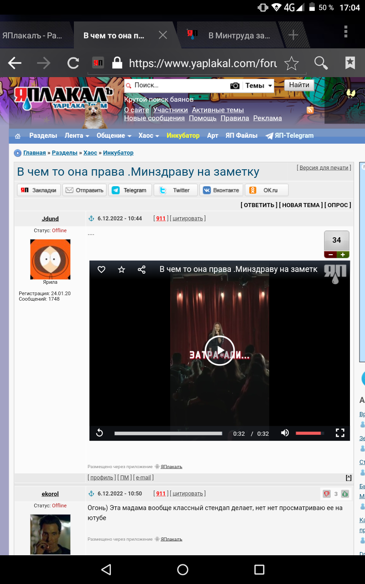Open the 'Активные темы' link

218,110
